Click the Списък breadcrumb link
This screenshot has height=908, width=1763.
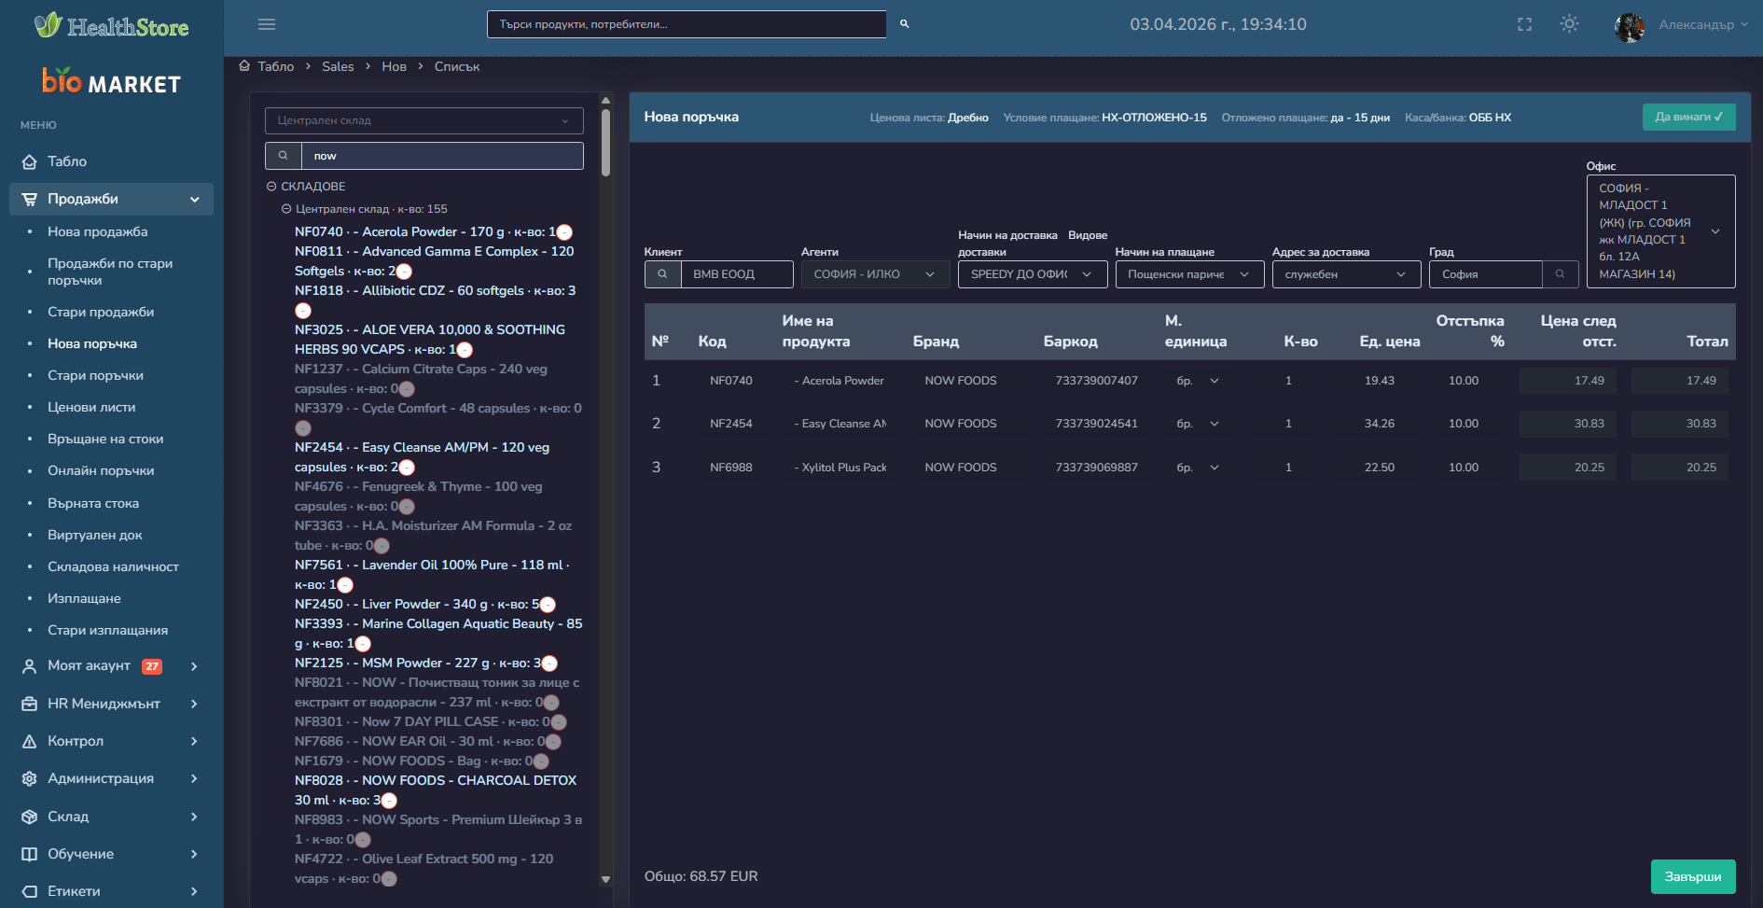point(457,66)
